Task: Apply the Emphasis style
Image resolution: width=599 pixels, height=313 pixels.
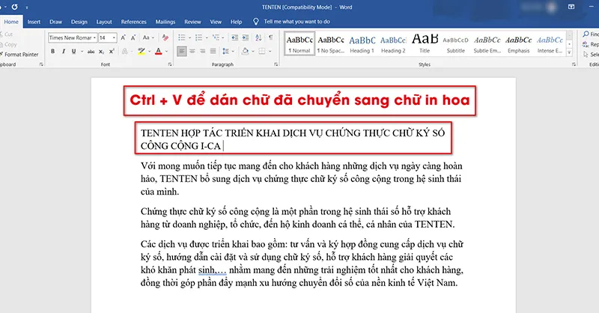Action: point(518,43)
